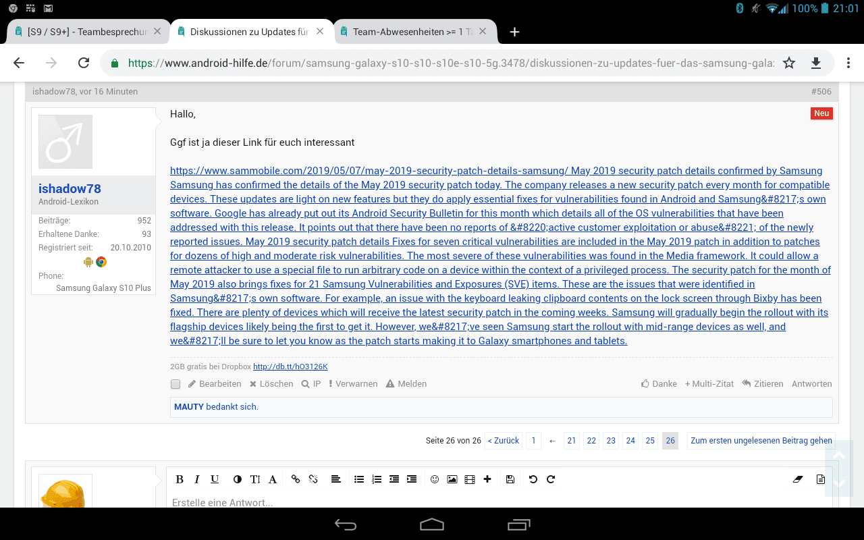Open the ishadow78 profile name

[x=70, y=189]
